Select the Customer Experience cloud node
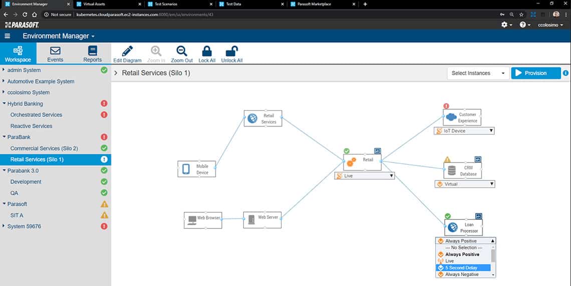 point(462,117)
